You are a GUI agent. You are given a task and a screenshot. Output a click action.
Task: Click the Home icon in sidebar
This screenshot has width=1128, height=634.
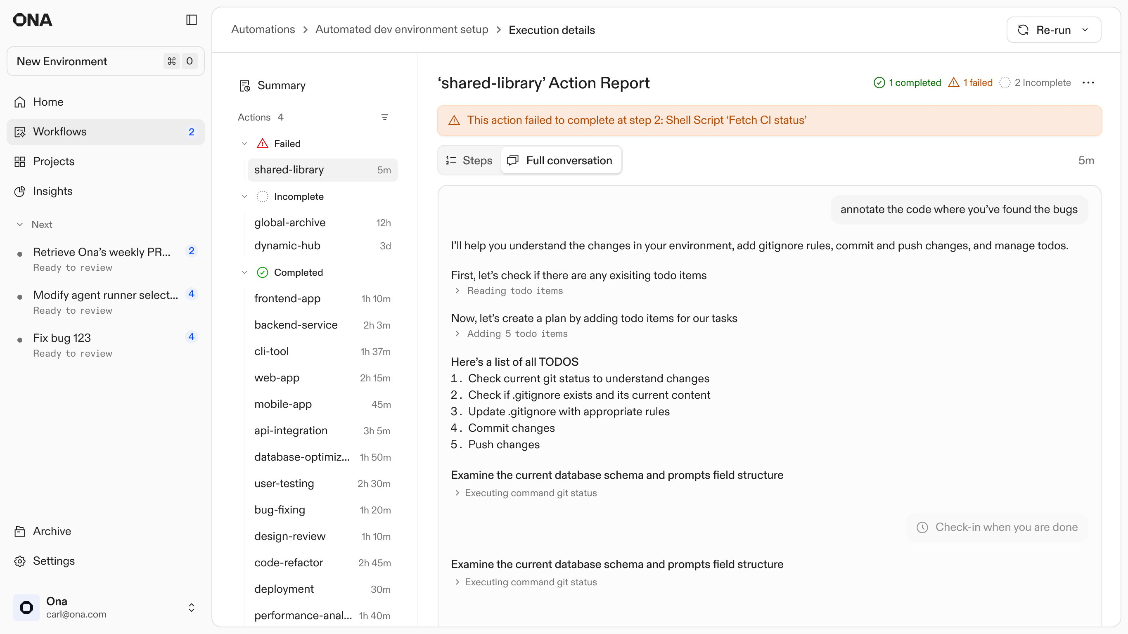(20, 102)
